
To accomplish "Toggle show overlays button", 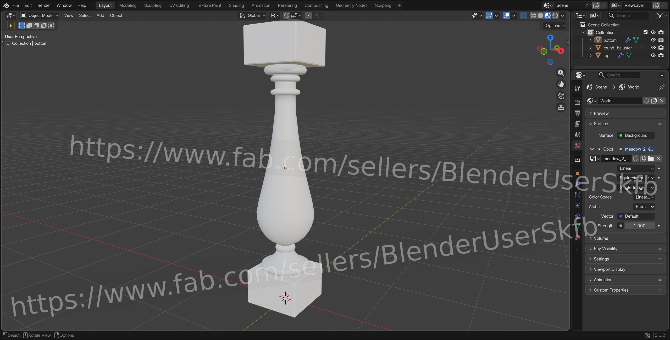I will [506, 15].
